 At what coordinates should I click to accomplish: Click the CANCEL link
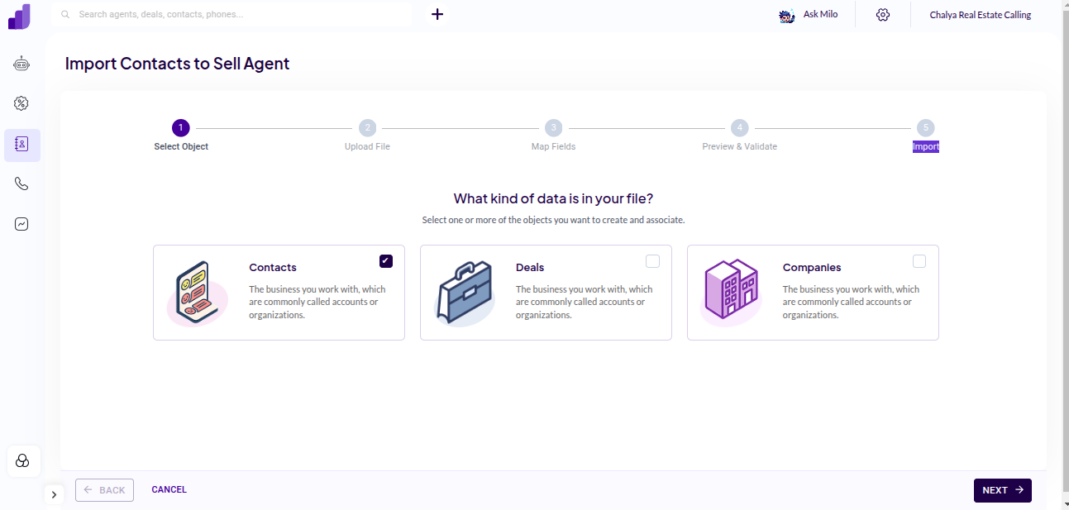(x=169, y=489)
